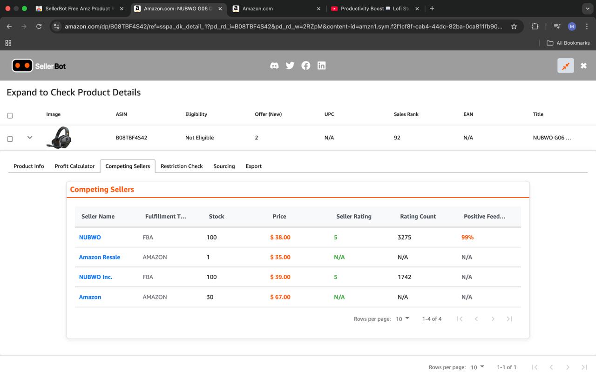Open Chrome extensions puzzle icon
596x372 pixels.
535,27
